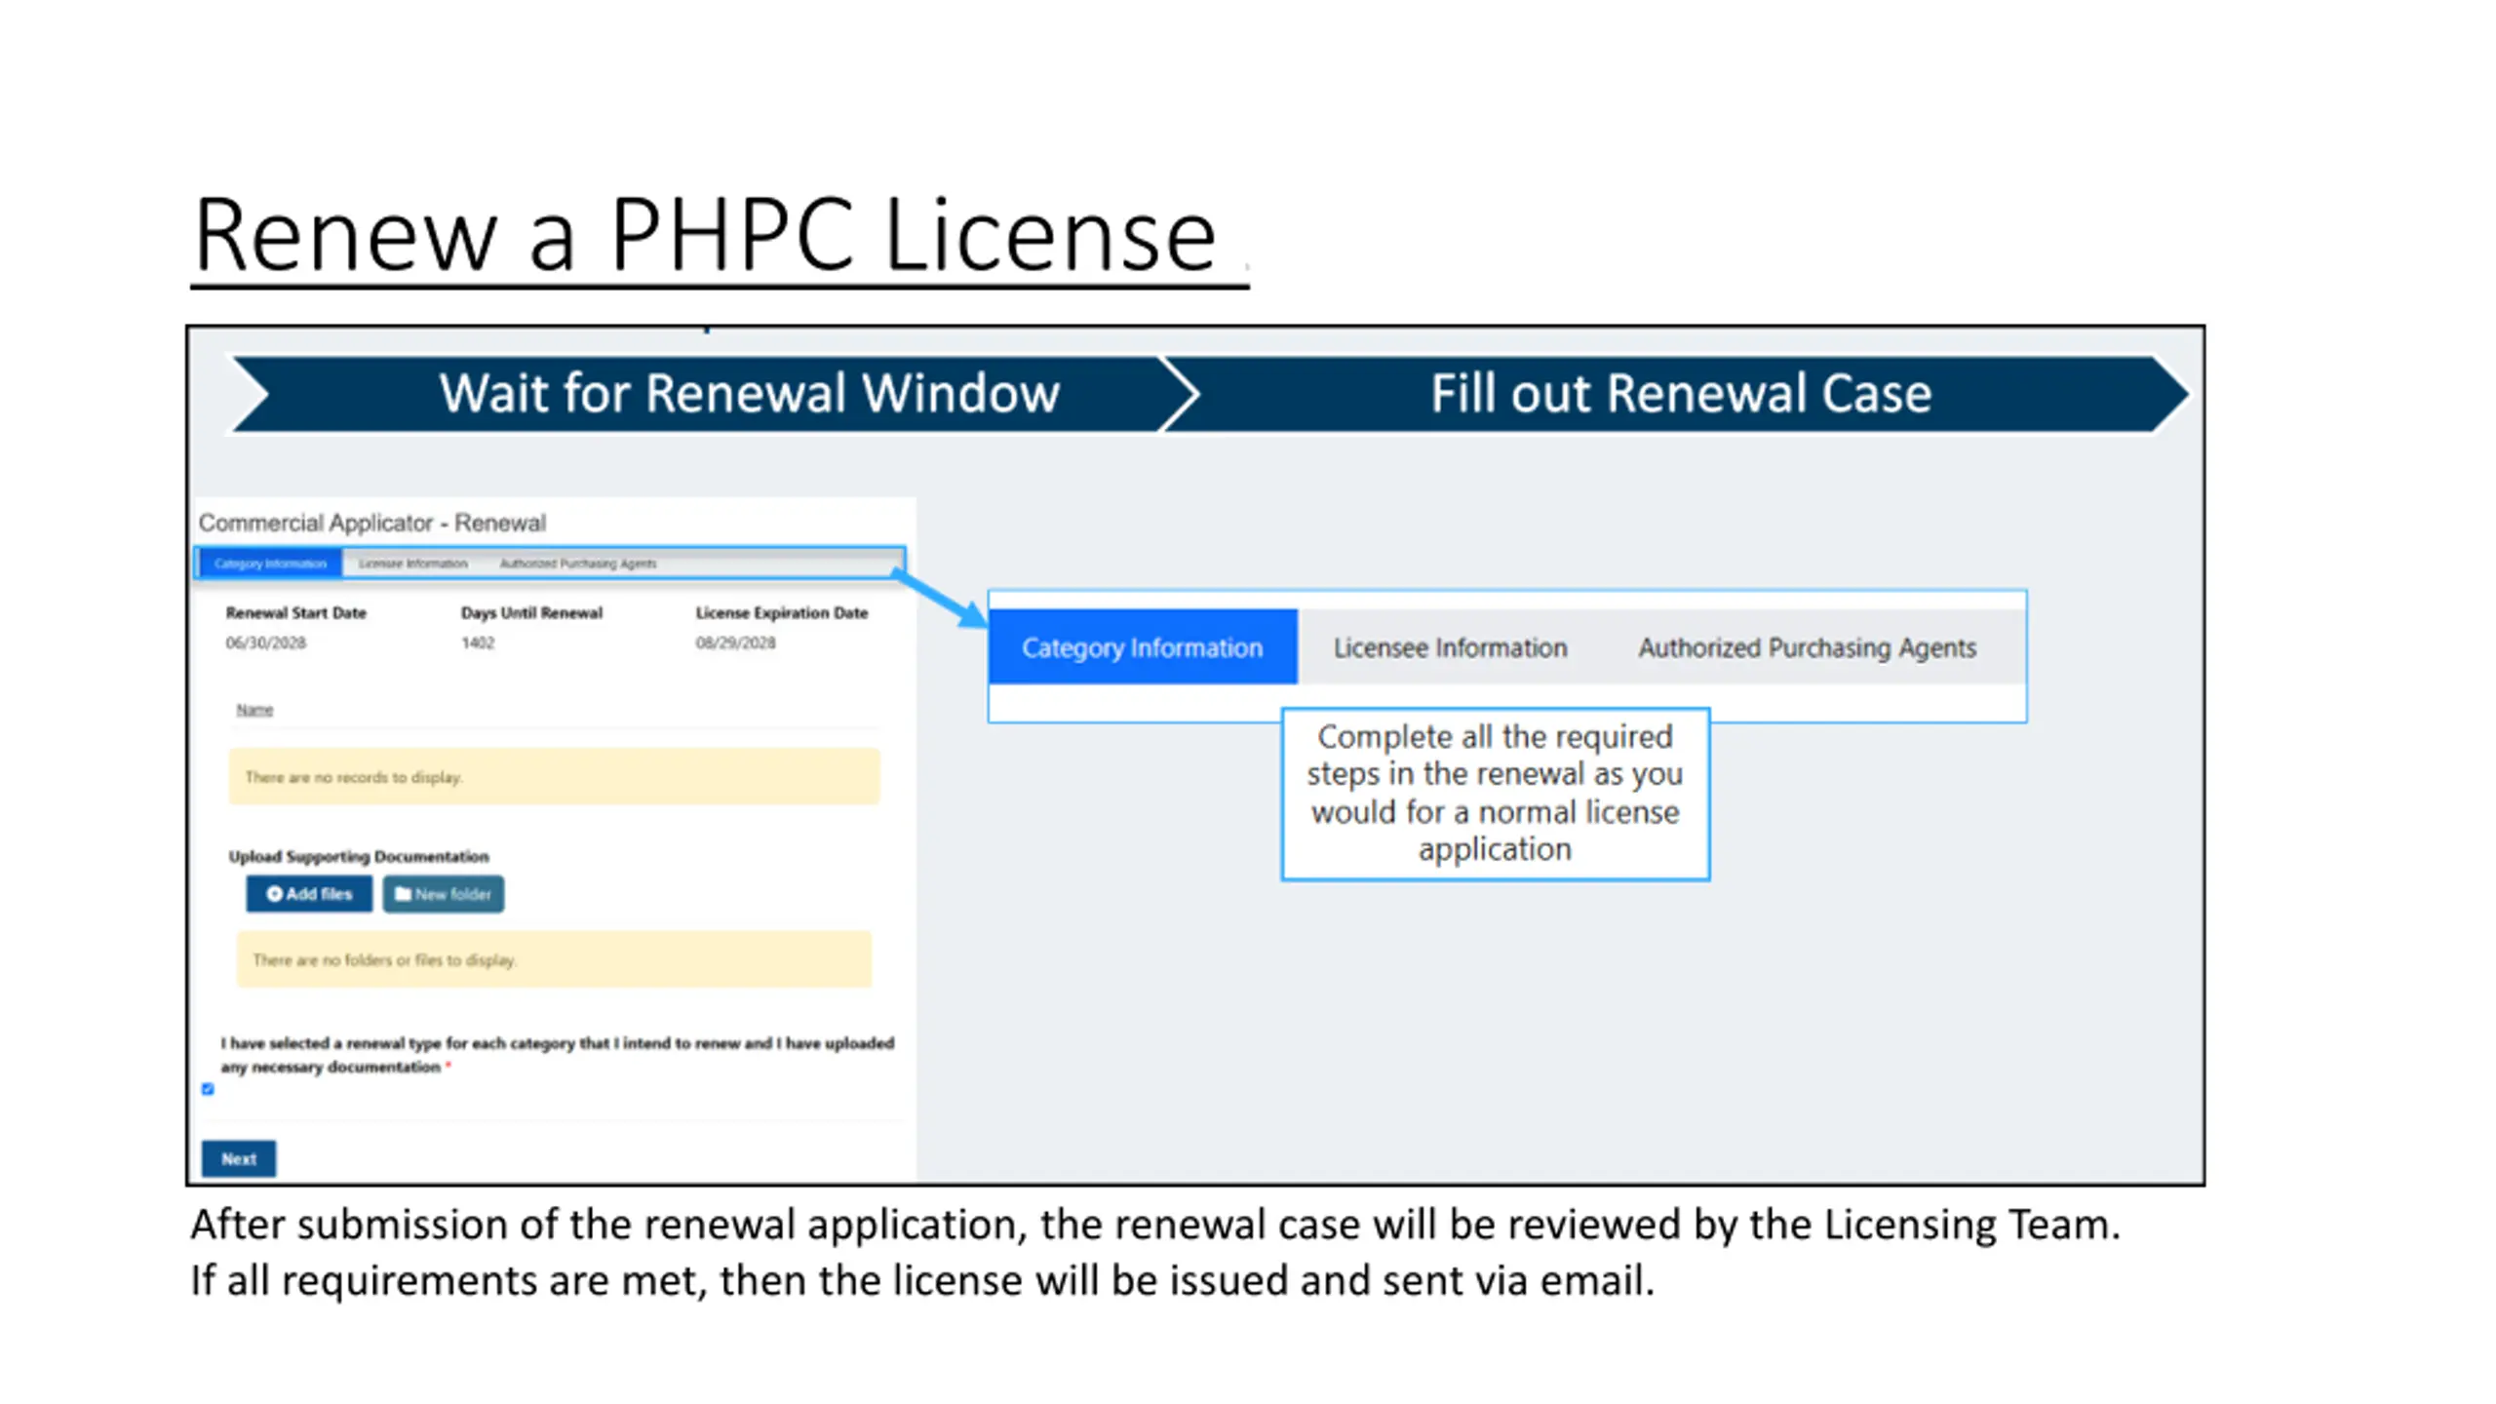This screenshot has width=2496, height=1404.
Task: Select the Renewal Start Date value 06/30/2028
Action: pyautogui.click(x=265, y=643)
